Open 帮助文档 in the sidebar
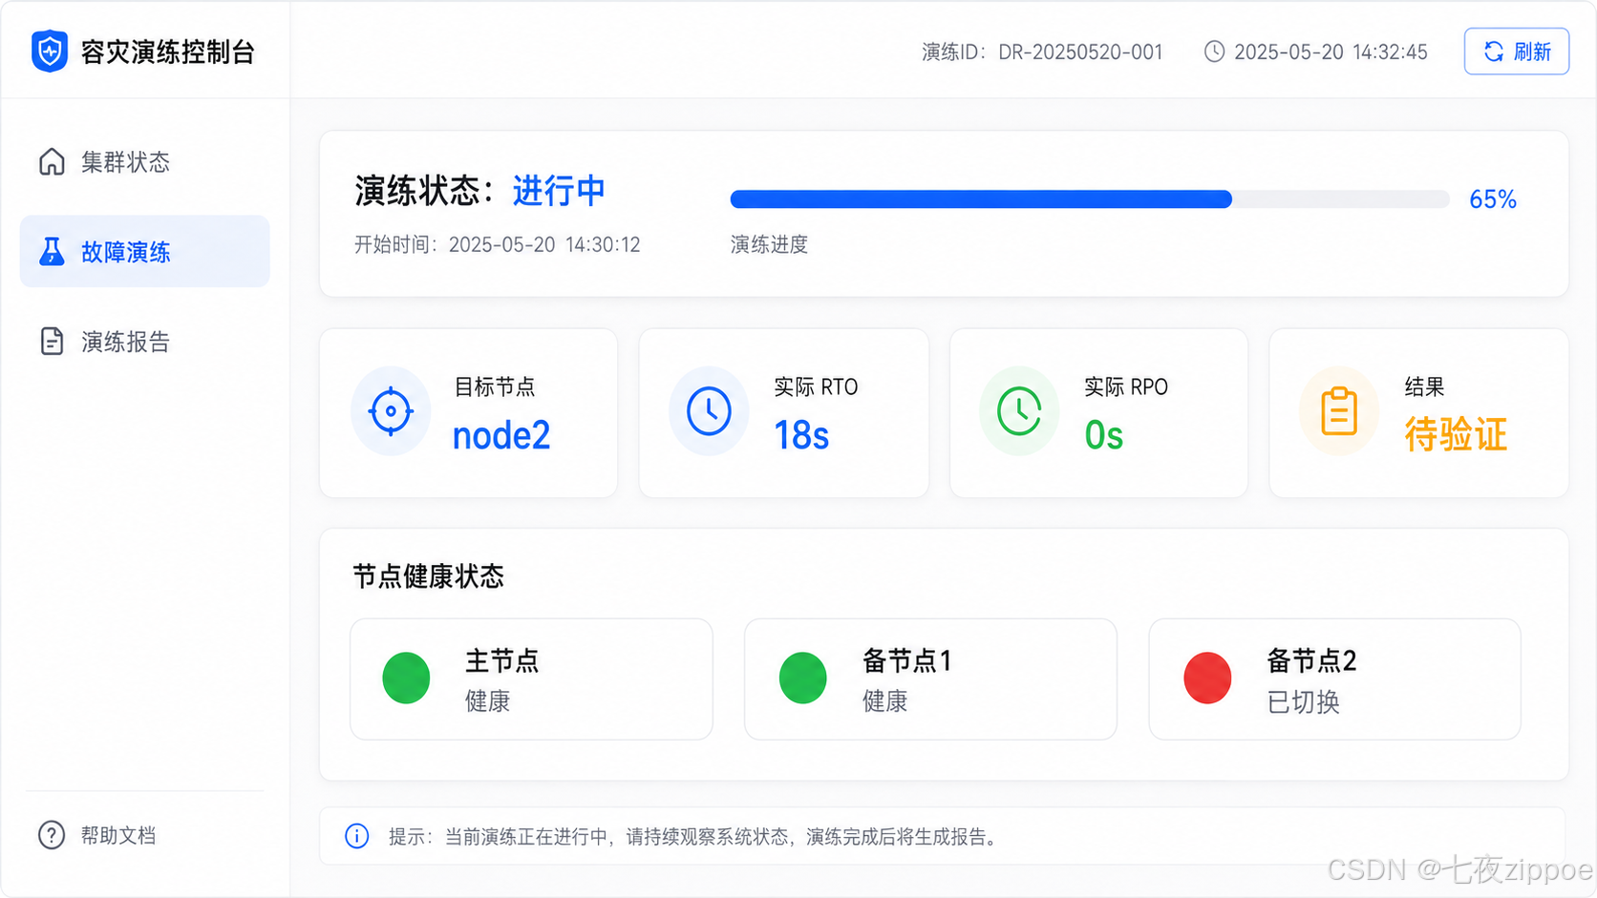Viewport: 1597px width, 898px height. [x=97, y=835]
